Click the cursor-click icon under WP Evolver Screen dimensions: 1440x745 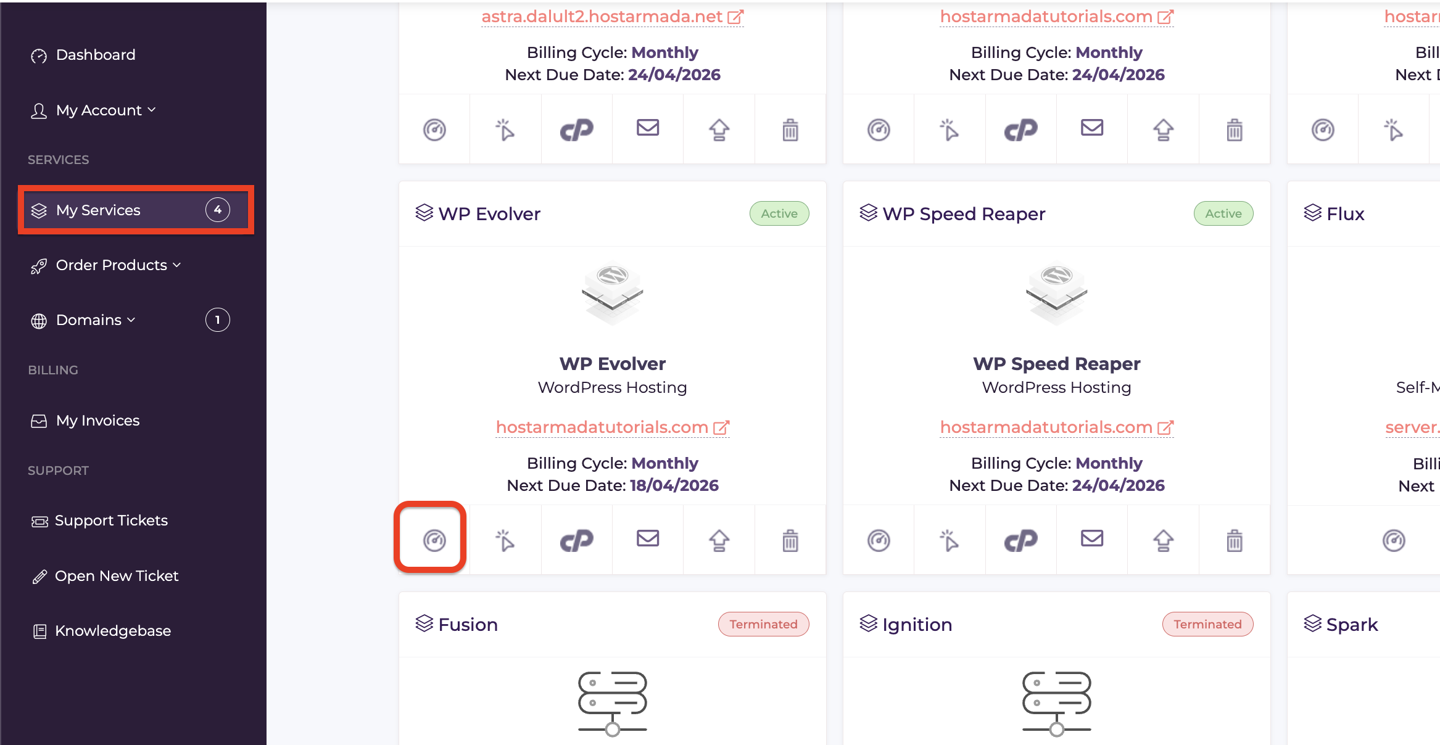point(505,540)
